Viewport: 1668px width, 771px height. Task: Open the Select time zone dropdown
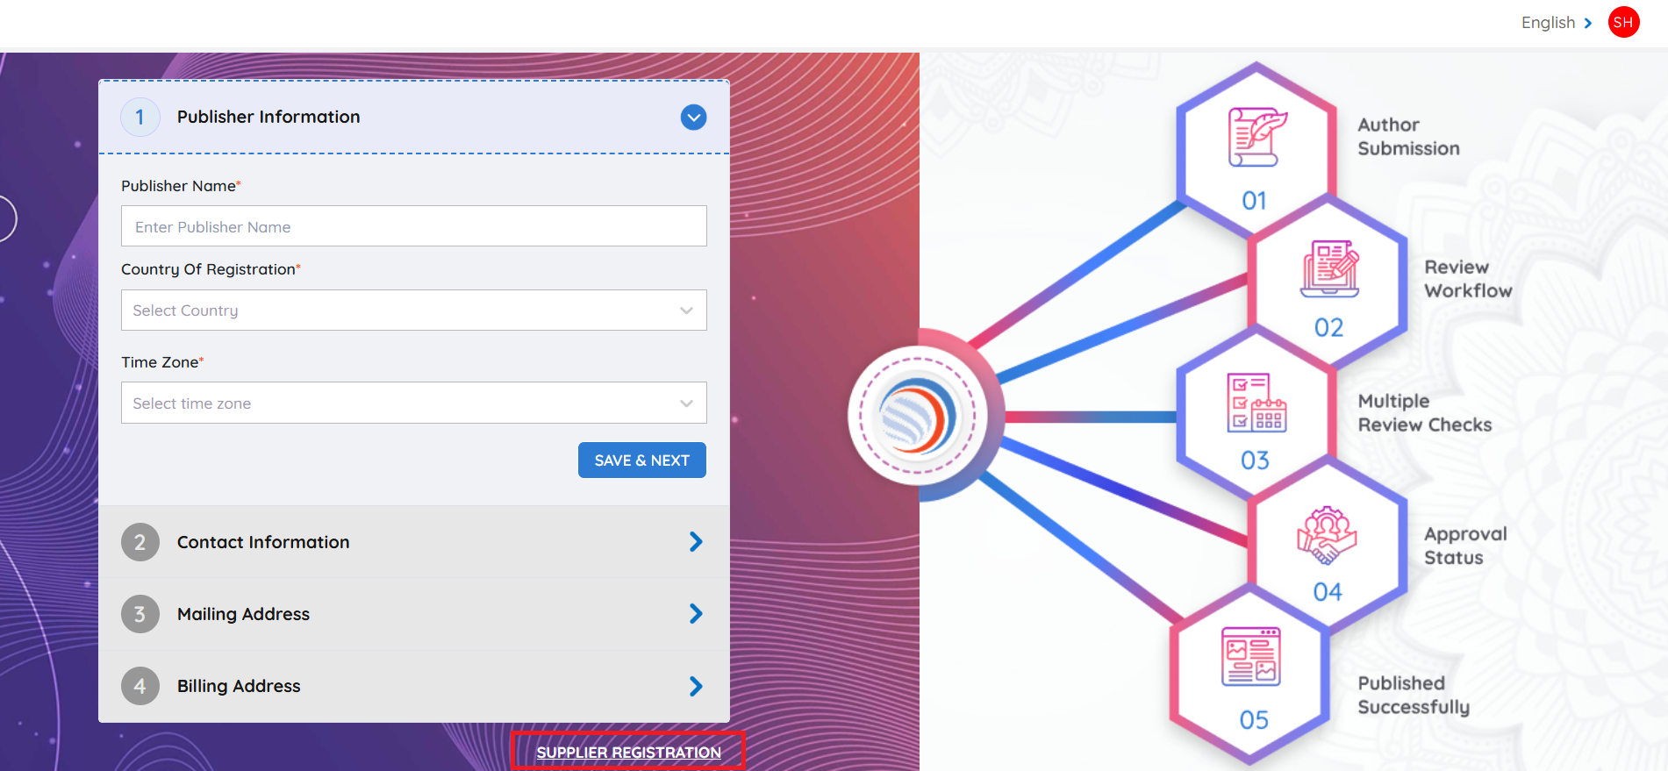(413, 403)
